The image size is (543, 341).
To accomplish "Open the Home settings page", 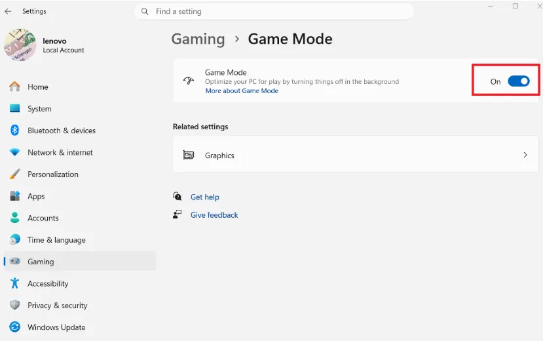I will [x=80, y=87].
